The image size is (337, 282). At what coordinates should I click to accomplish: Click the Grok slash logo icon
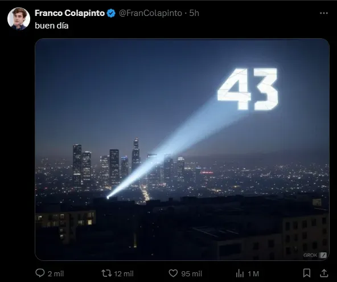(323, 255)
